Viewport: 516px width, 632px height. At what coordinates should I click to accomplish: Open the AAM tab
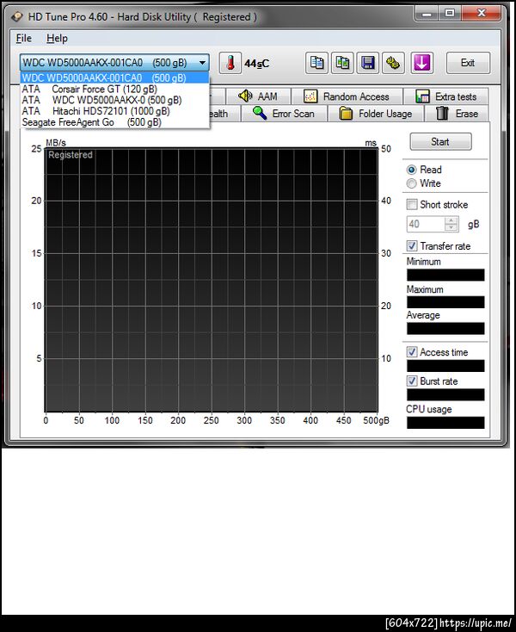(258, 96)
